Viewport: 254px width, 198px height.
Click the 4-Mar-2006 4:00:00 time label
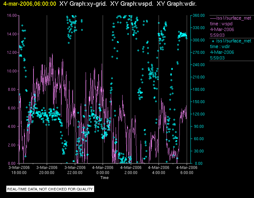[159, 170]
